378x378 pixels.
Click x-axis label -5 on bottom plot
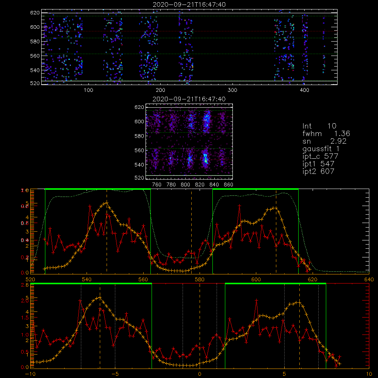click(x=115, y=374)
